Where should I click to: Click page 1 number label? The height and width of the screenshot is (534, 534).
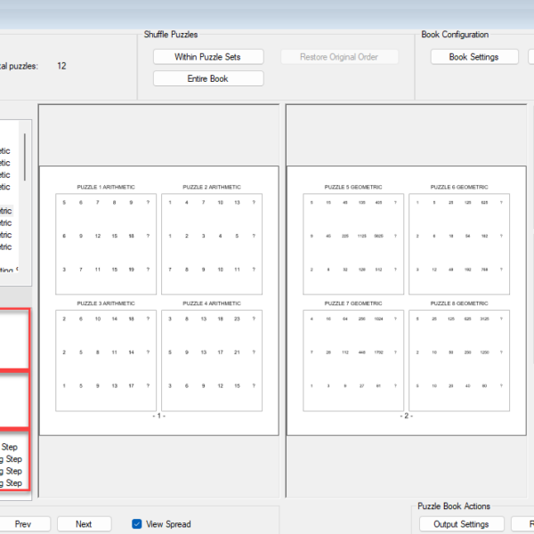159,416
